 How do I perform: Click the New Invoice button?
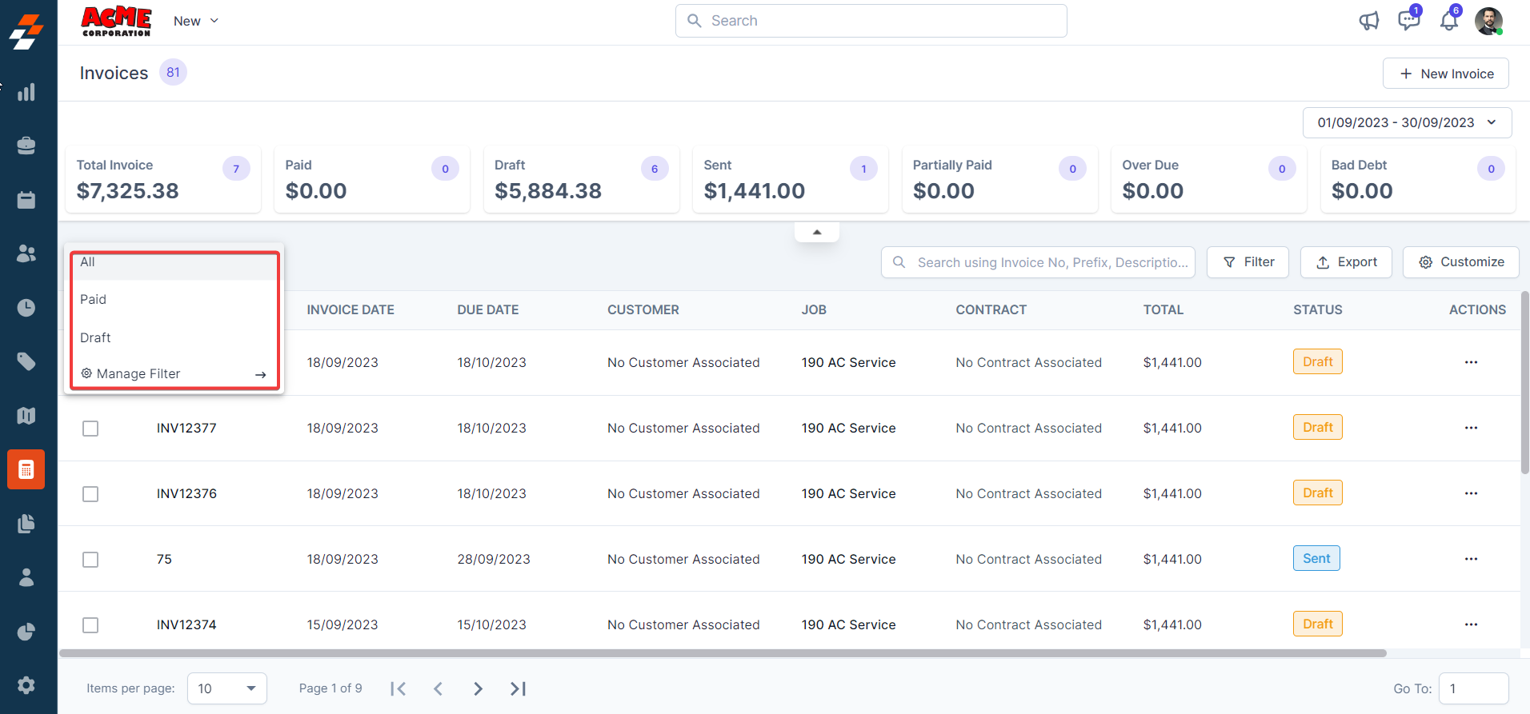click(1445, 74)
